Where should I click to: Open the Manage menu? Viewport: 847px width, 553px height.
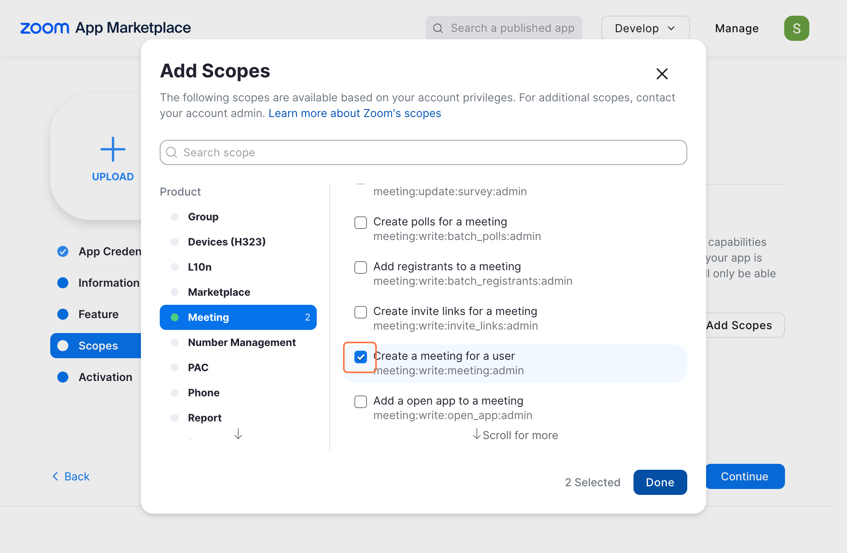[x=737, y=28]
